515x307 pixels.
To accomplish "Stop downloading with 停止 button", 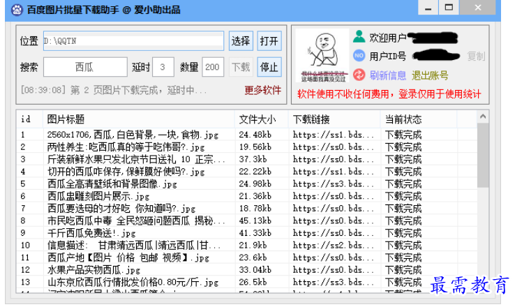I will tap(269, 67).
